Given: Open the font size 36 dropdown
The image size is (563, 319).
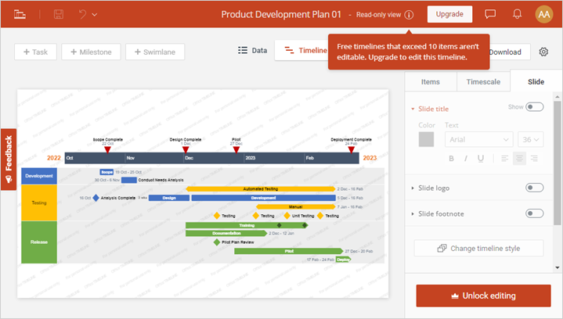Looking at the screenshot, I should click(531, 139).
